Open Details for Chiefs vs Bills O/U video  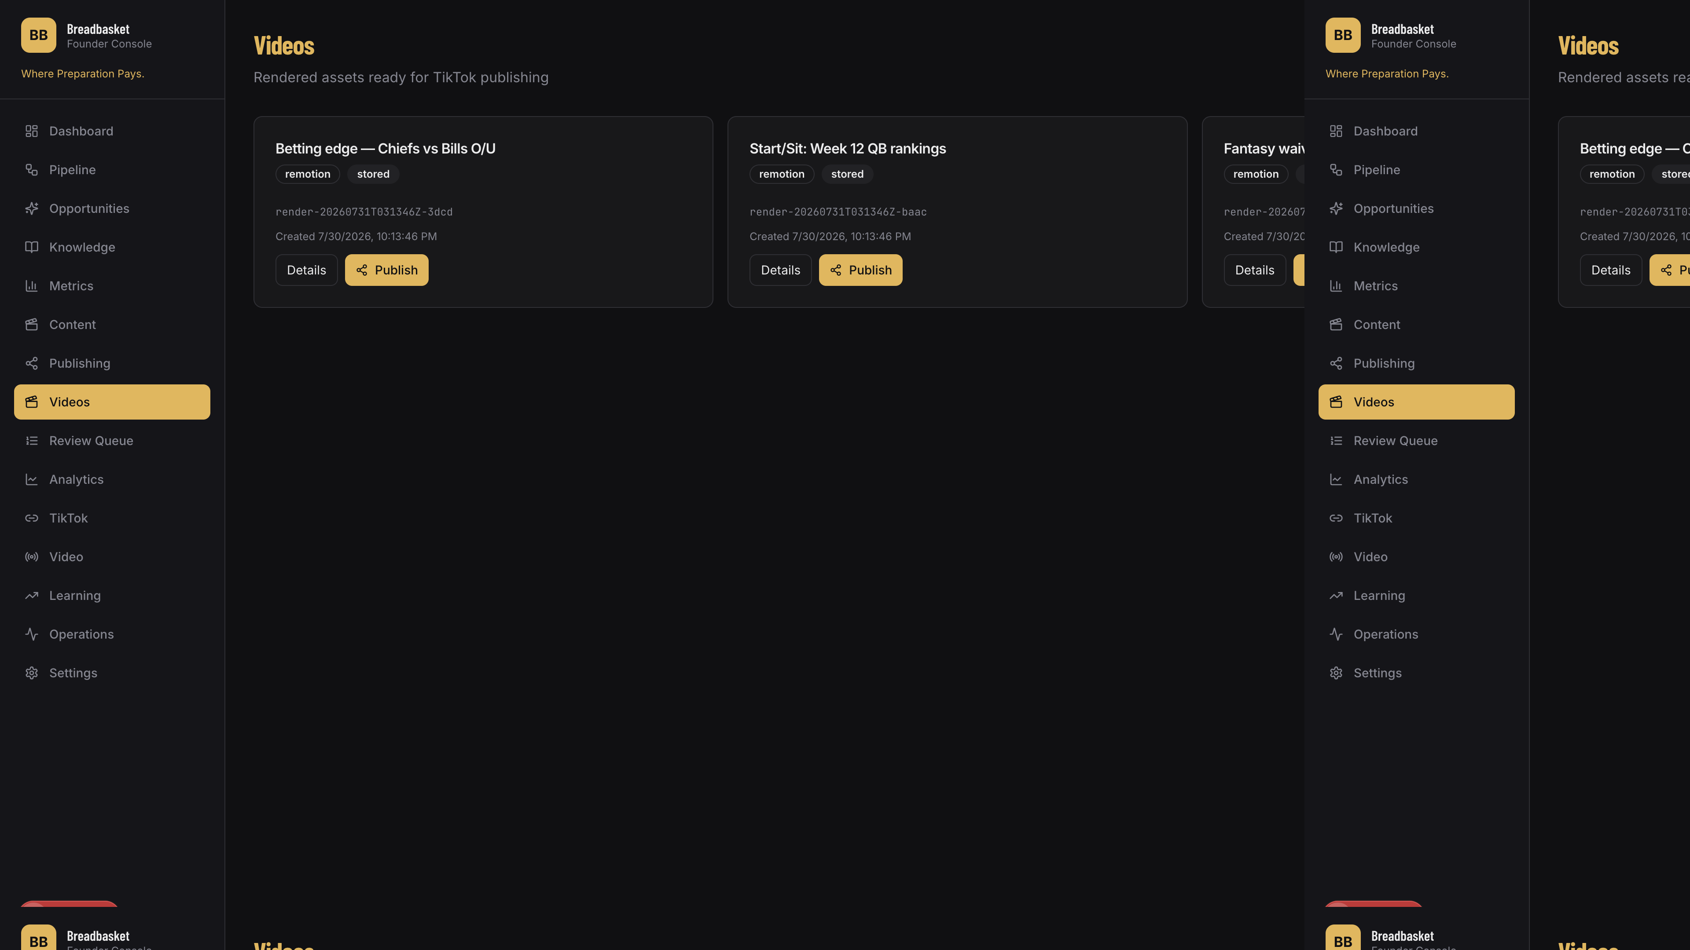click(x=306, y=270)
